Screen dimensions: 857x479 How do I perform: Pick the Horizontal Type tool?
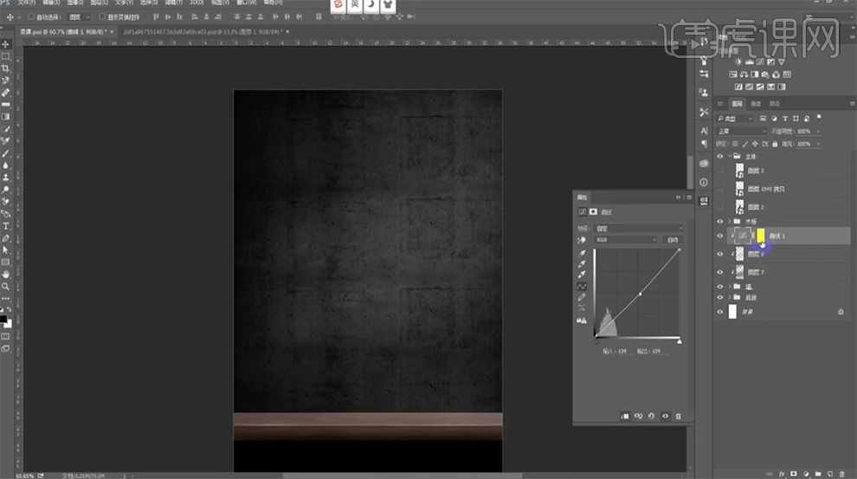6,226
